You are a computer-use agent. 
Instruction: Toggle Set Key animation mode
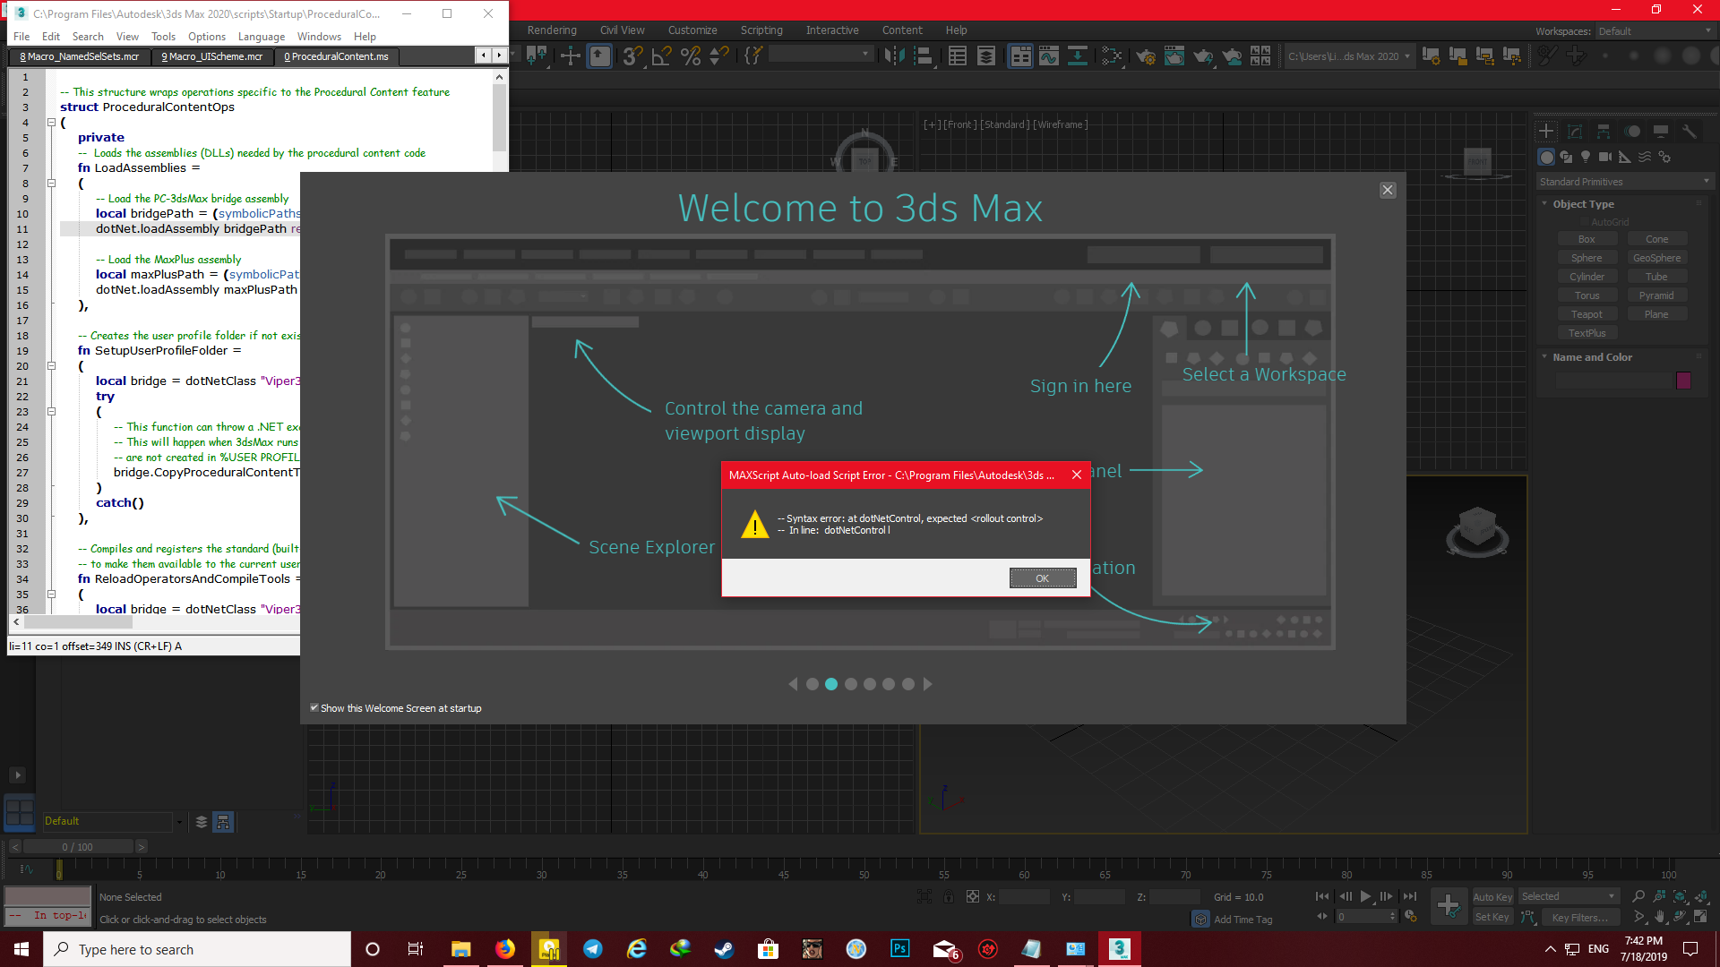(x=1492, y=917)
